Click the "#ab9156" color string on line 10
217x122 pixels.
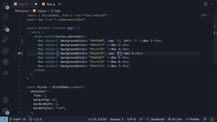[97, 54]
